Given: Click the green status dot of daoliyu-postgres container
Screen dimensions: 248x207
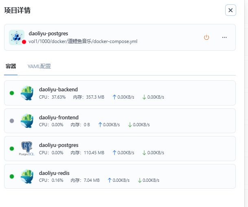Looking at the screenshot, I should (12, 149).
